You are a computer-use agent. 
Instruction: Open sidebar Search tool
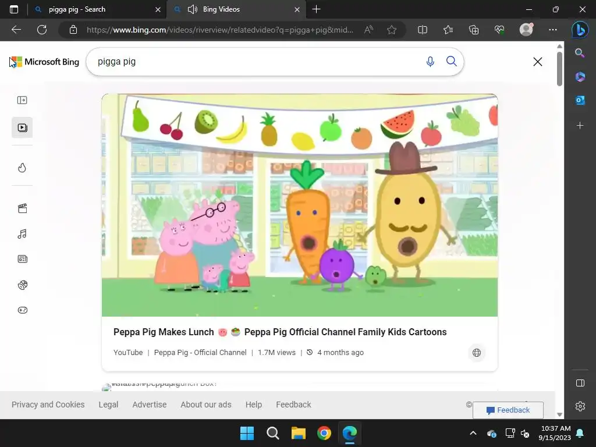[580, 53]
